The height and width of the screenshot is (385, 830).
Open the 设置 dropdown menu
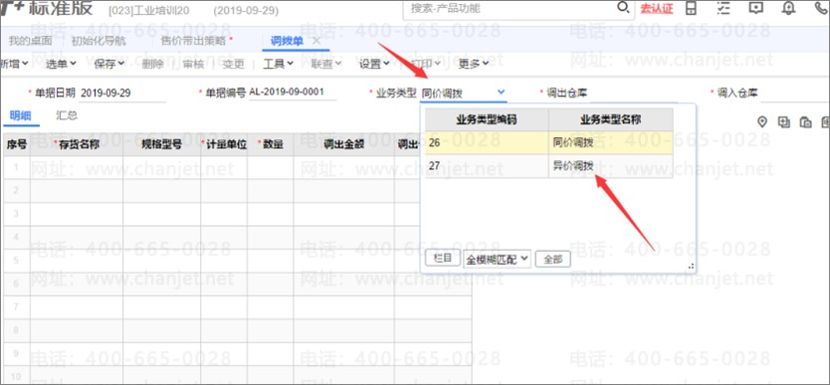coord(374,64)
